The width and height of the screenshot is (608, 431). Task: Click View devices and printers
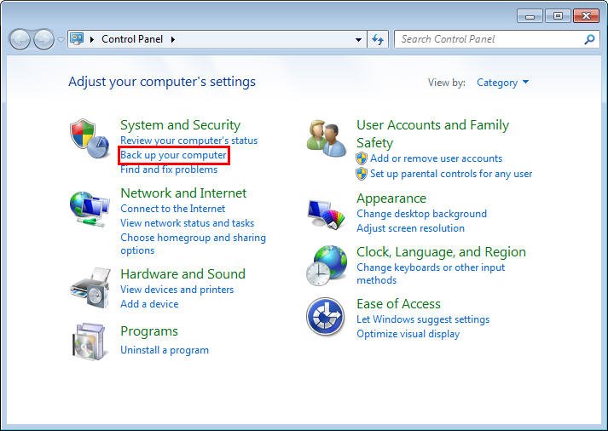(177, 290)
